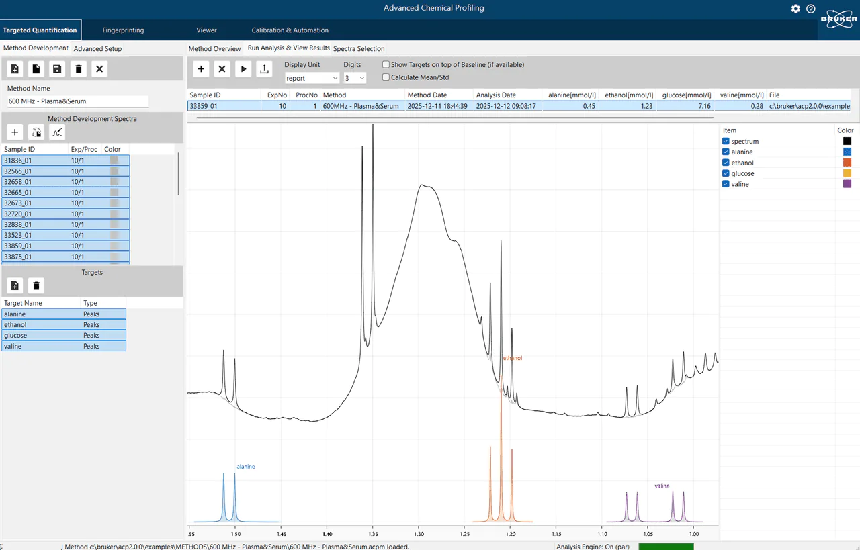The image size is (860, 550).
Task: Add a method development spectrum
Action: 15,132
